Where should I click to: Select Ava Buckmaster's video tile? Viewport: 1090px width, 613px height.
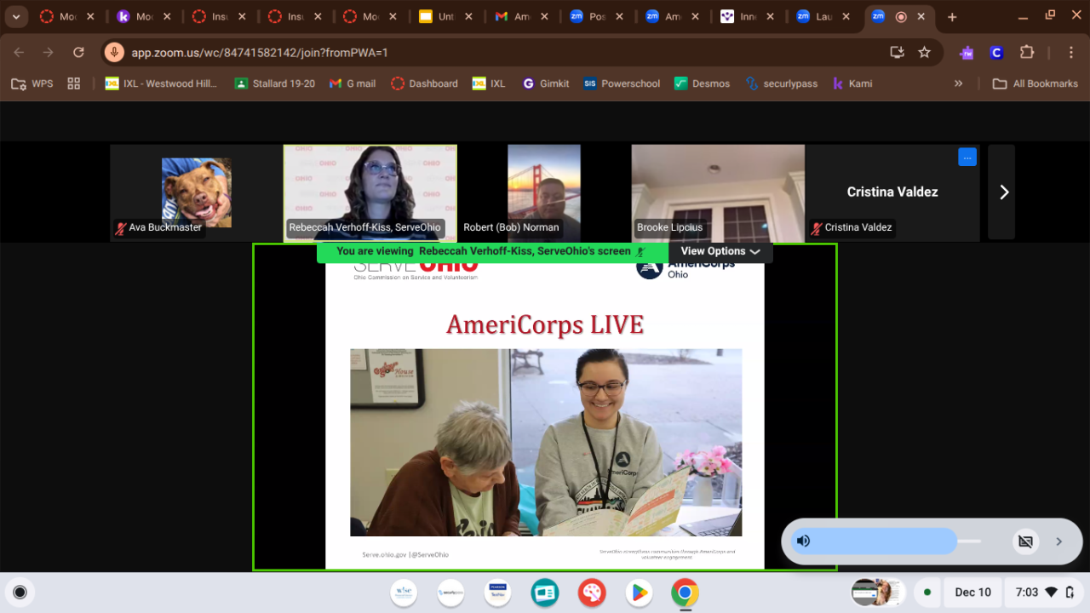point(197,192)
